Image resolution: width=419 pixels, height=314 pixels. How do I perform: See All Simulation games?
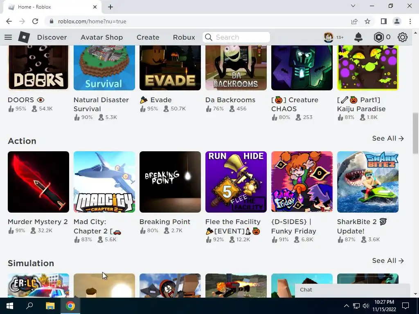tap(388, 260)
